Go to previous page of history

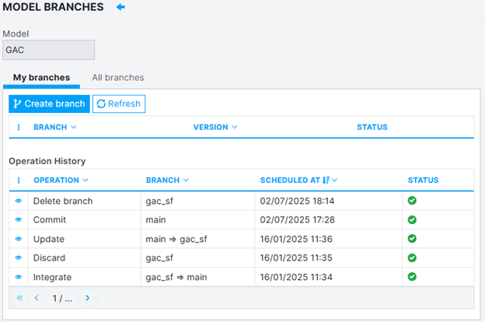coord(37,298)
